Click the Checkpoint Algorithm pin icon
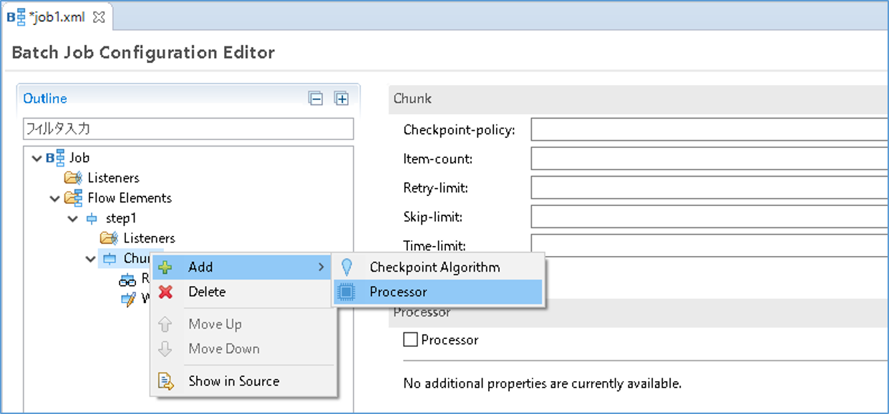 tap(346, 267)
